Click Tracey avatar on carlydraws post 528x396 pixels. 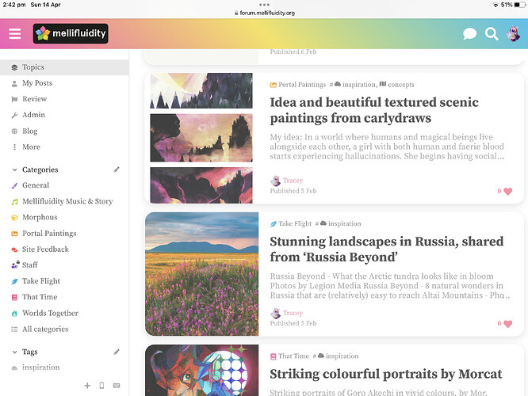[275, 181]
